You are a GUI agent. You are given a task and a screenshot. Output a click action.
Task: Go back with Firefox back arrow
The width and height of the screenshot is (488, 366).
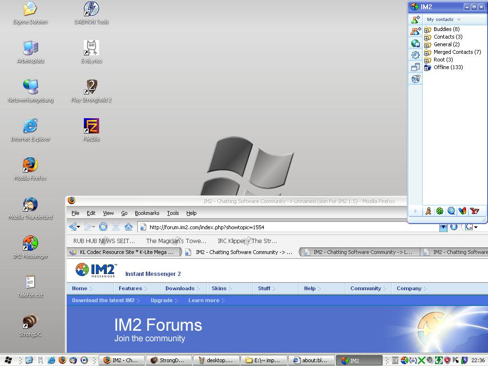(73, 226)
